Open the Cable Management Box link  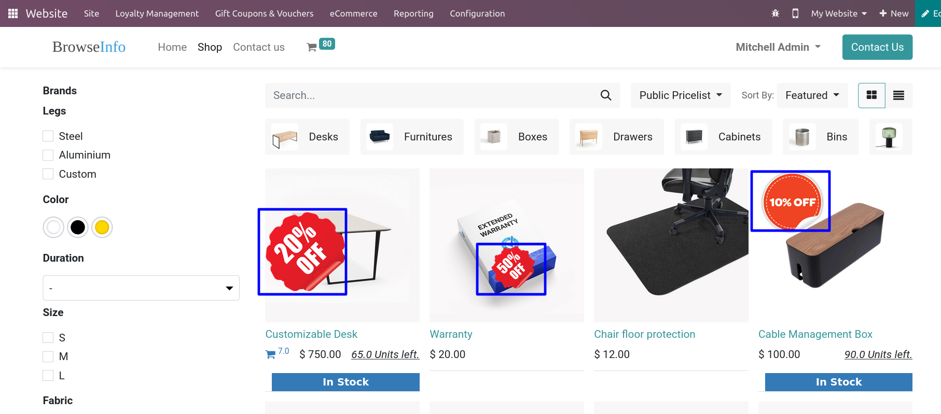815,334
